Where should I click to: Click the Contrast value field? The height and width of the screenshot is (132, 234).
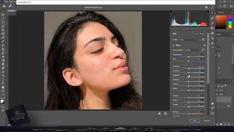pos(201,71)
